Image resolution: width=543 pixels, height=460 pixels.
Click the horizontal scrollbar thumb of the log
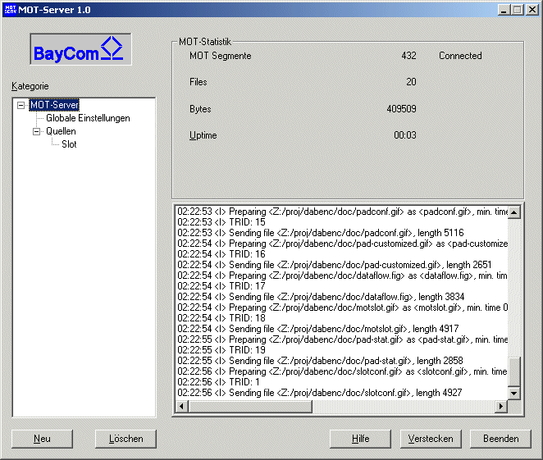pos(250,407)
